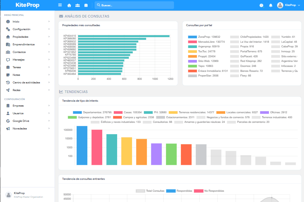304x202 pixels.
Task: Open the hamburger menu icon
Action: point(60,5)
